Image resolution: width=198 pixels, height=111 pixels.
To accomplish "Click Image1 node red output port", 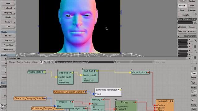I will (x=73, y=102).
